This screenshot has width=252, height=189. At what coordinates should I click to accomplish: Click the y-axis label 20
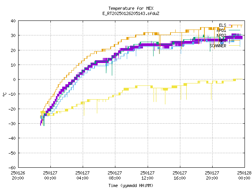click(x=13, y=50)
